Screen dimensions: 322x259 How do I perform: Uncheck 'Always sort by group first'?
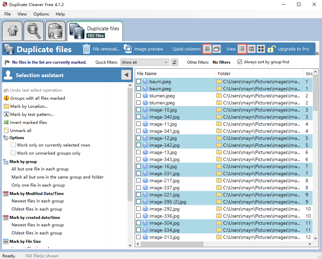tap(240, 62)
